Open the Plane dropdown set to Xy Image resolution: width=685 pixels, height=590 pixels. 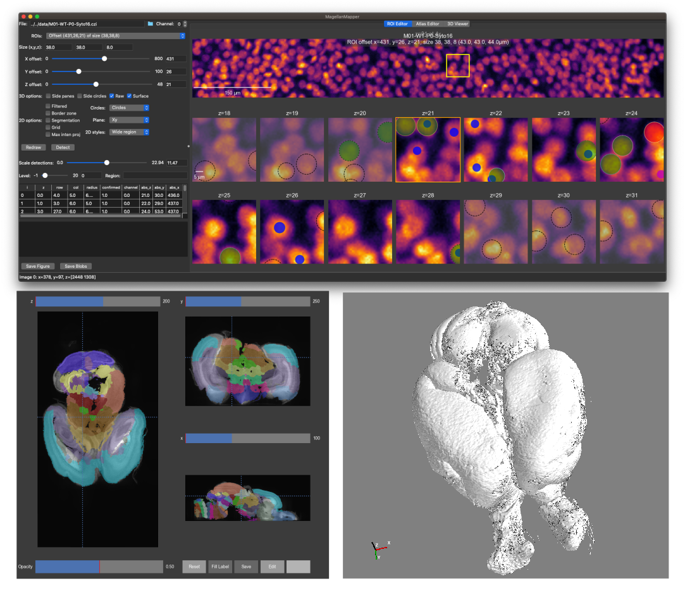coord(128,120)
